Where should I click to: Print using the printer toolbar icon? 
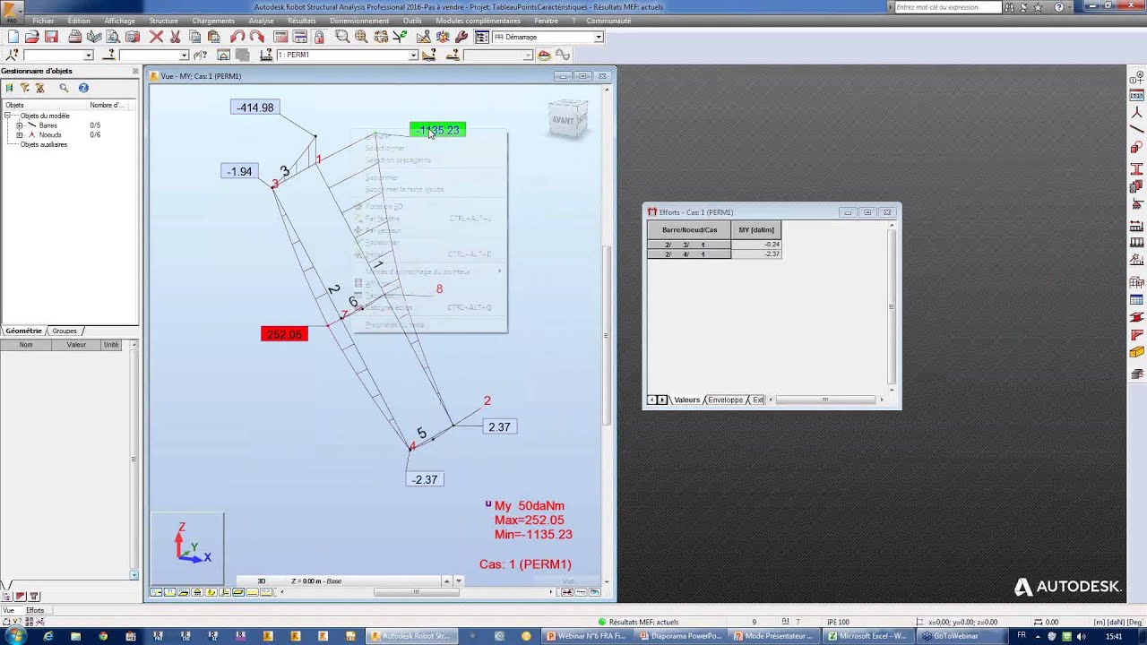pos(74,37)
